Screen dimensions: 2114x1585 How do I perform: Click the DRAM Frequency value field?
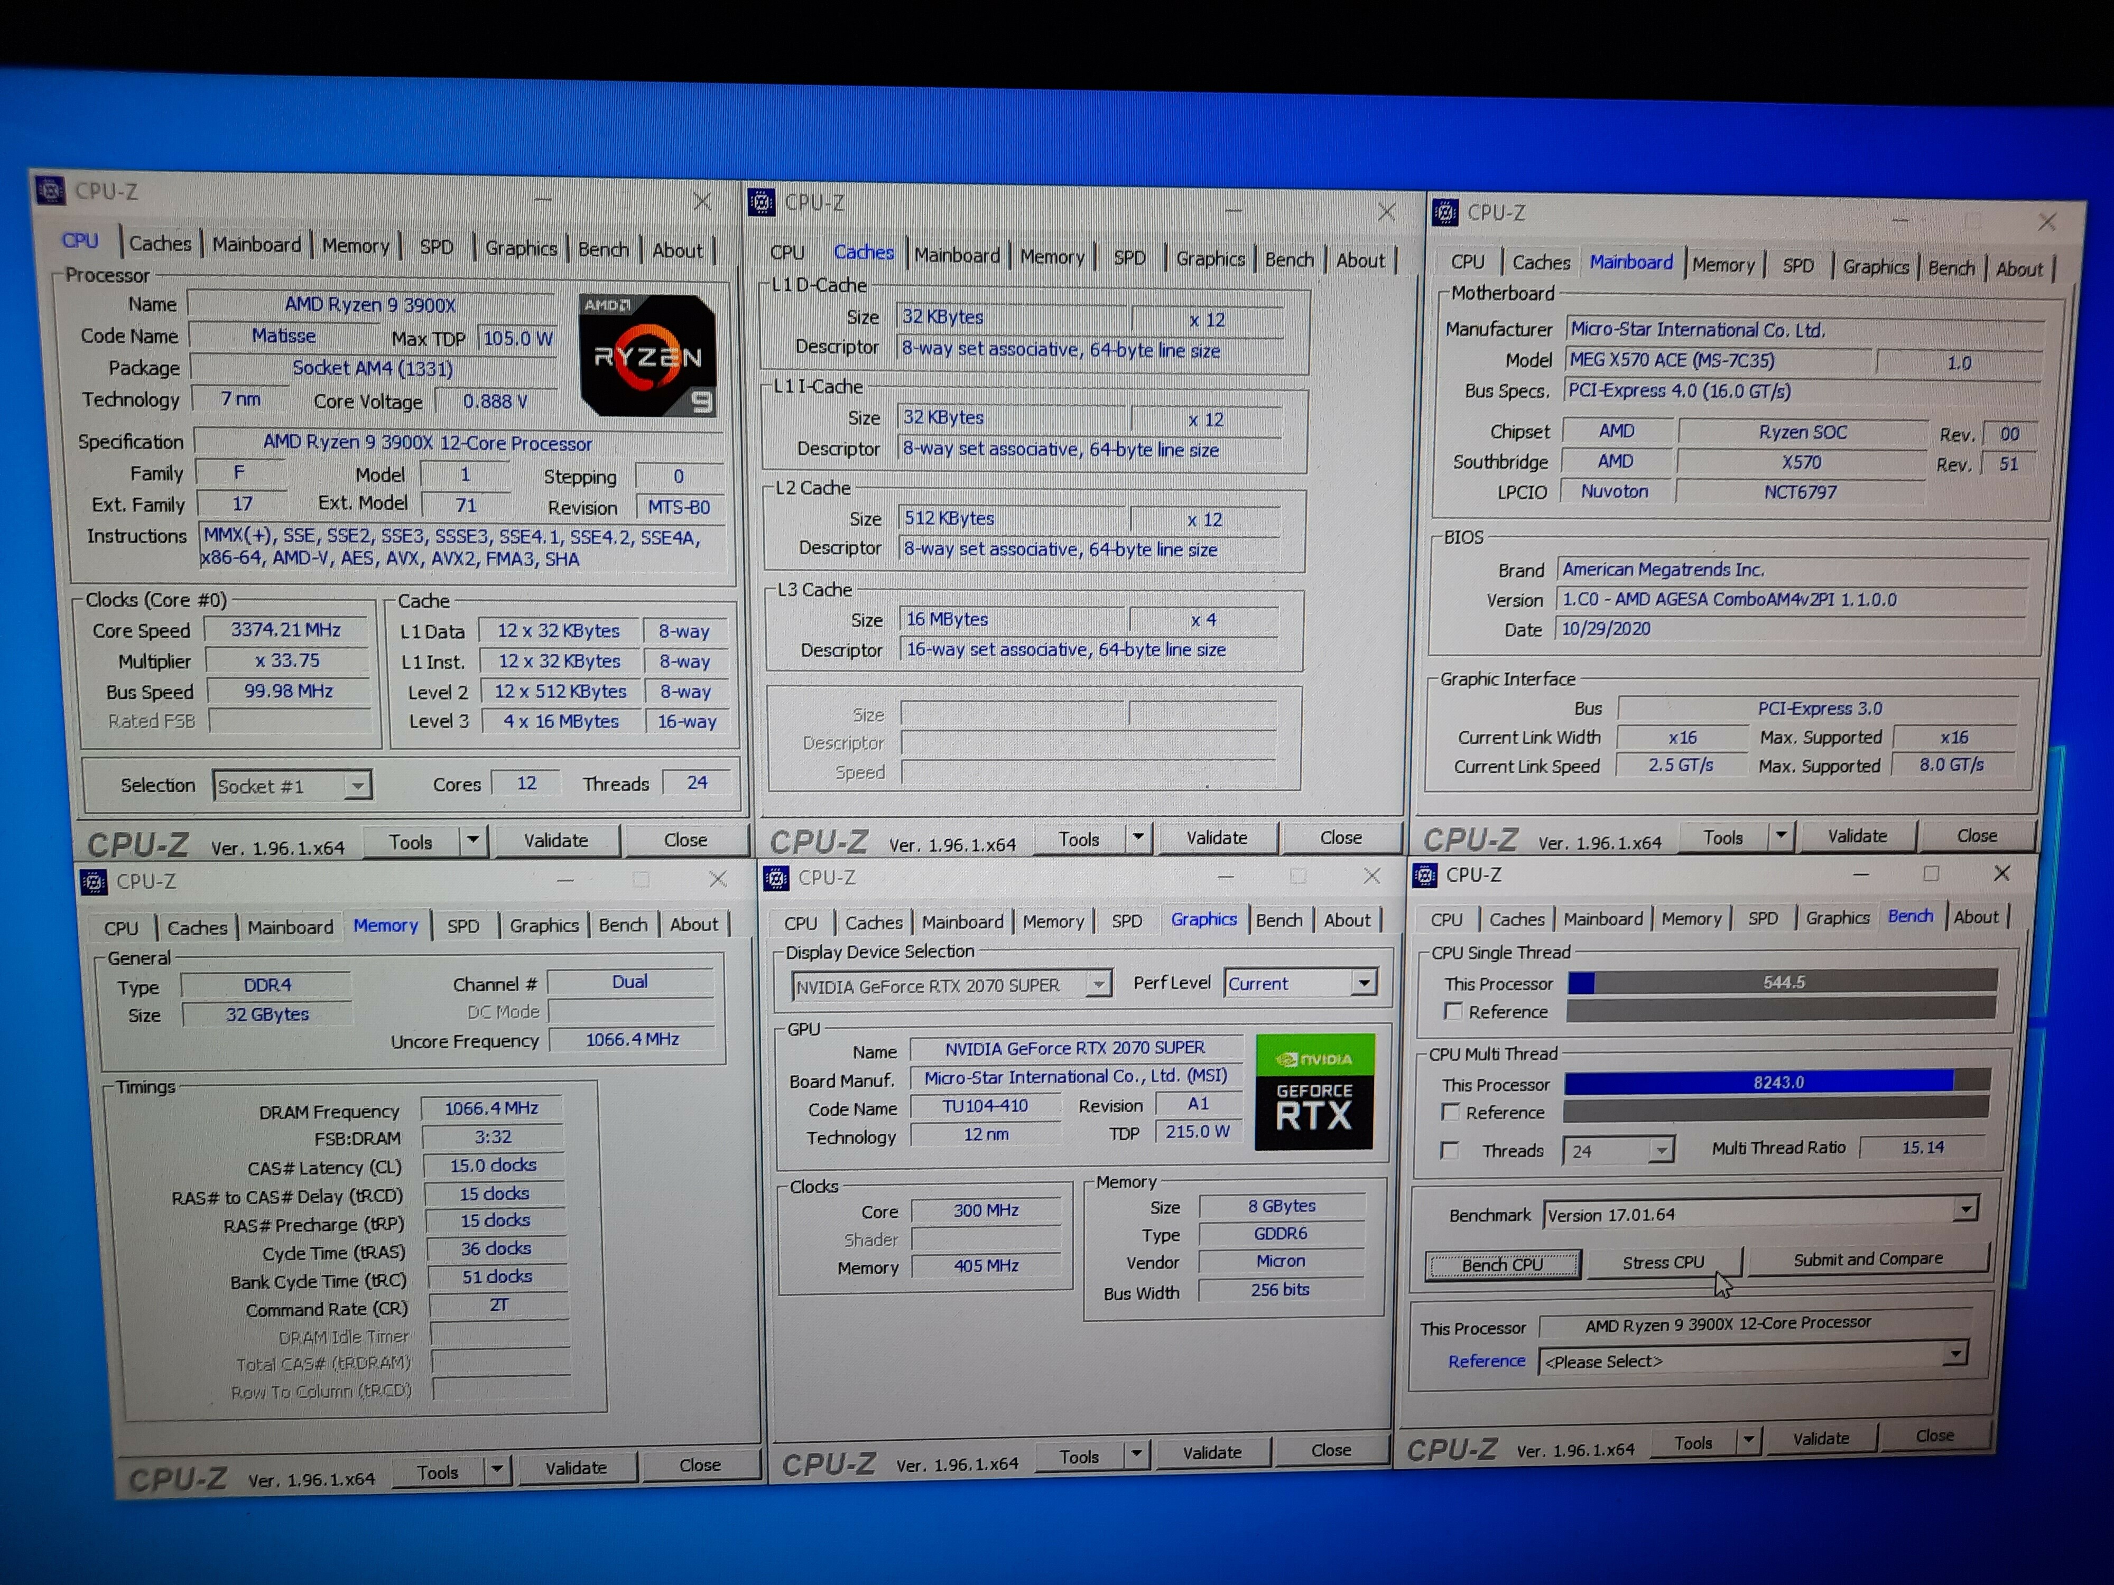(491, 1108)
